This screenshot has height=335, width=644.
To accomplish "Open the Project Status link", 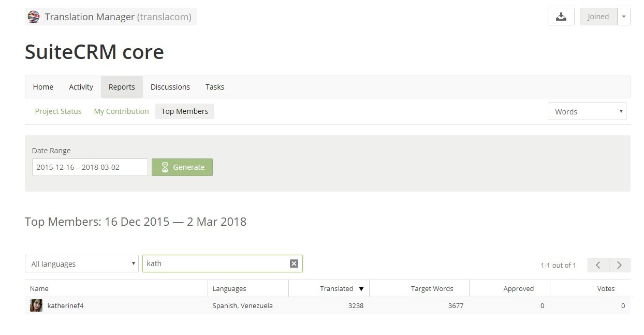I will [58, 111].
